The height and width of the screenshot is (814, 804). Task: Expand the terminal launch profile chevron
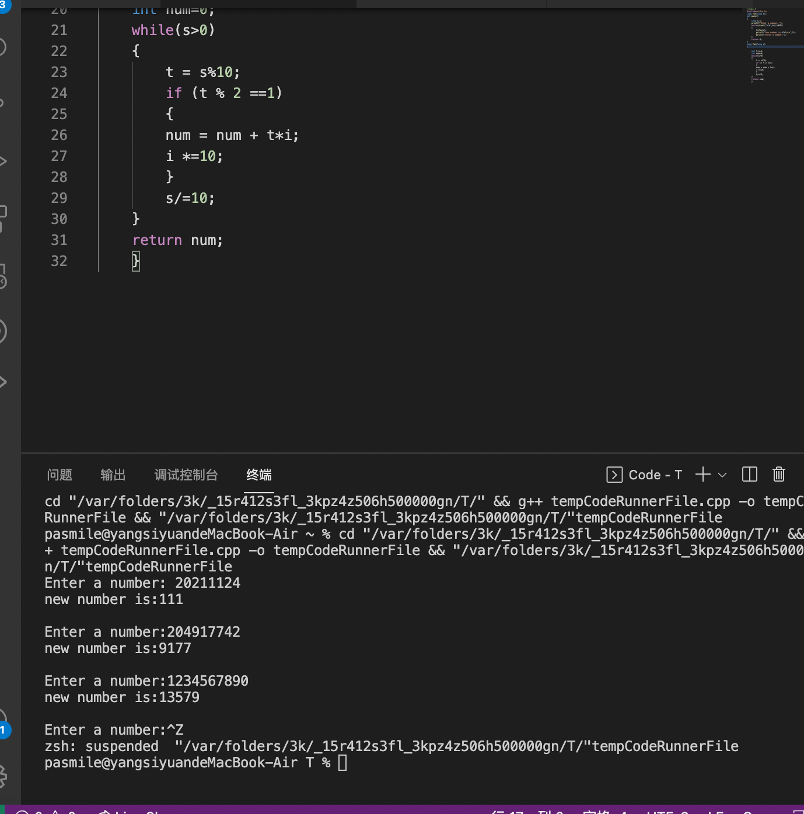click(722, 475)
